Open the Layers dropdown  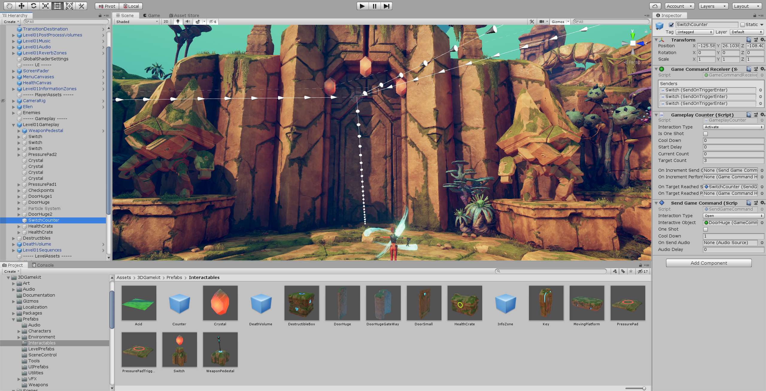713,6
